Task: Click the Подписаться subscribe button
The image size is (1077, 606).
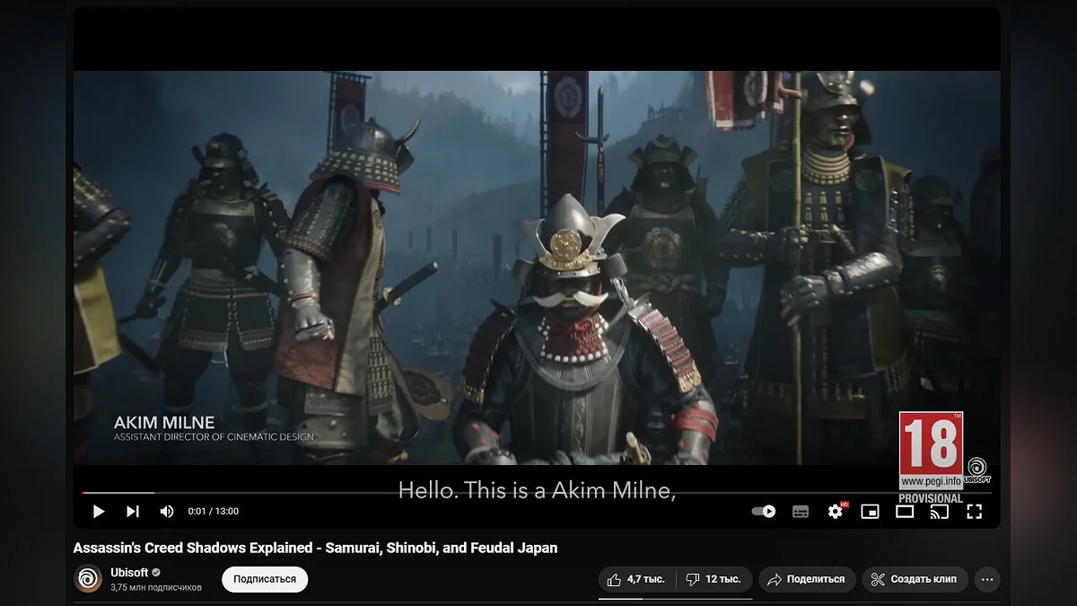Action: [x=265, y=579]
